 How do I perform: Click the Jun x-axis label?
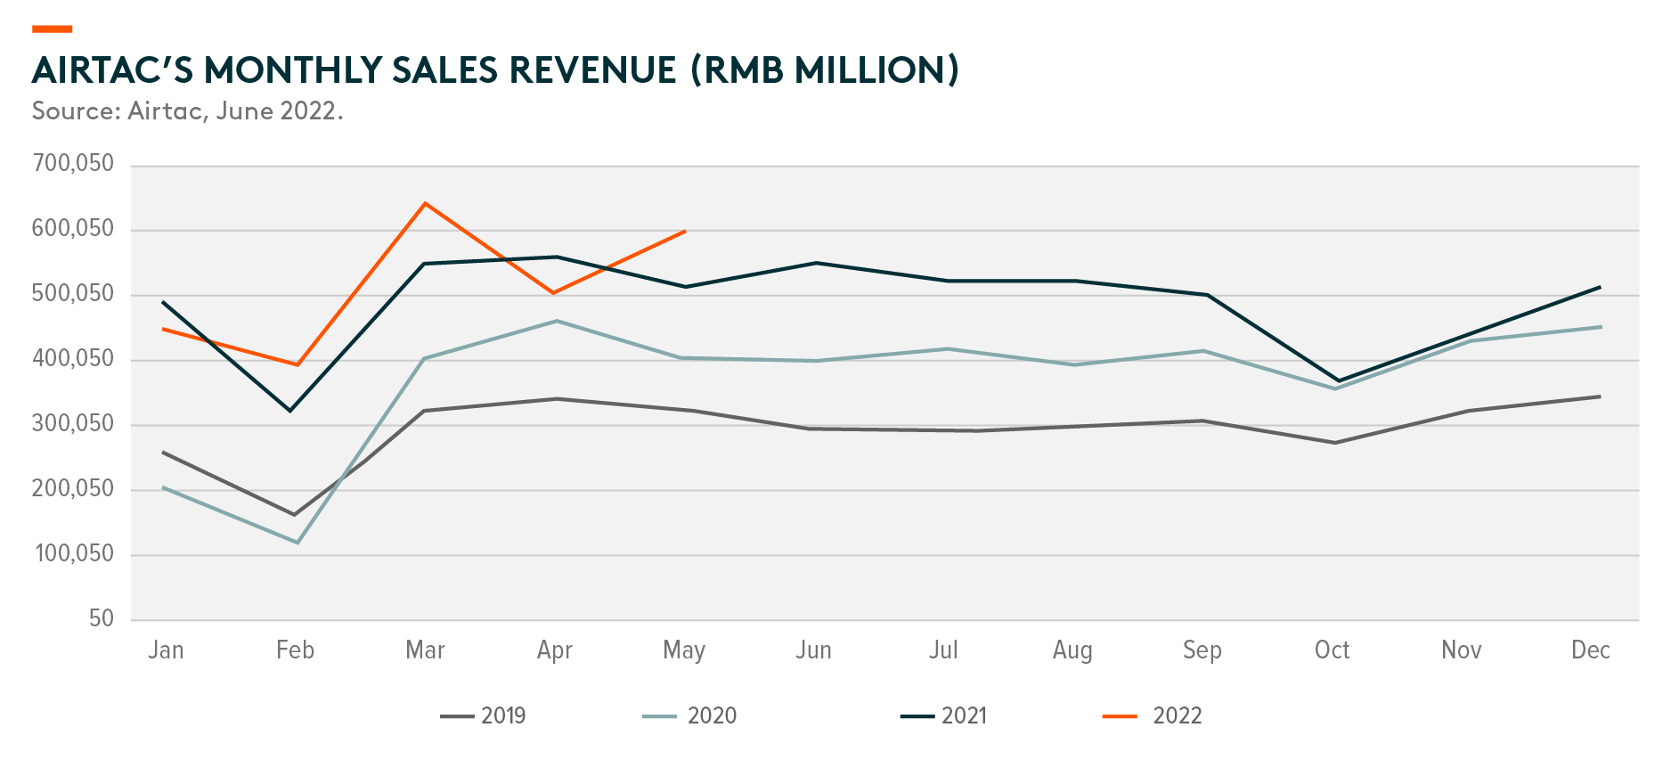tap(813, 650)
